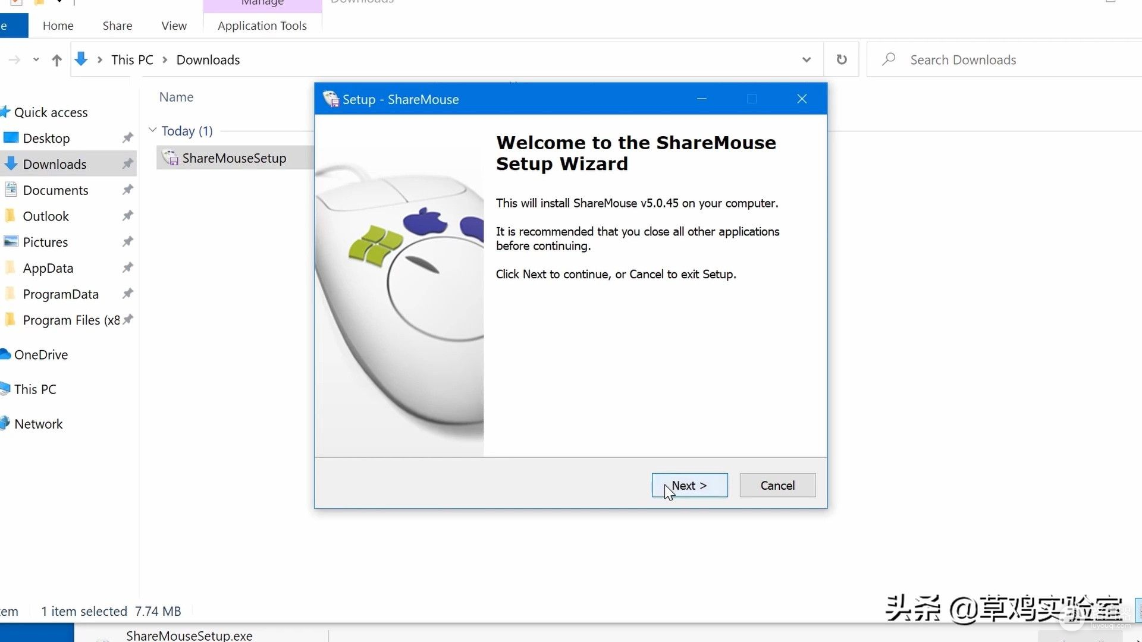Cancel the ShareMouse setup
The height and width of the screenshot is (642, 1142).
coord(777,485)
